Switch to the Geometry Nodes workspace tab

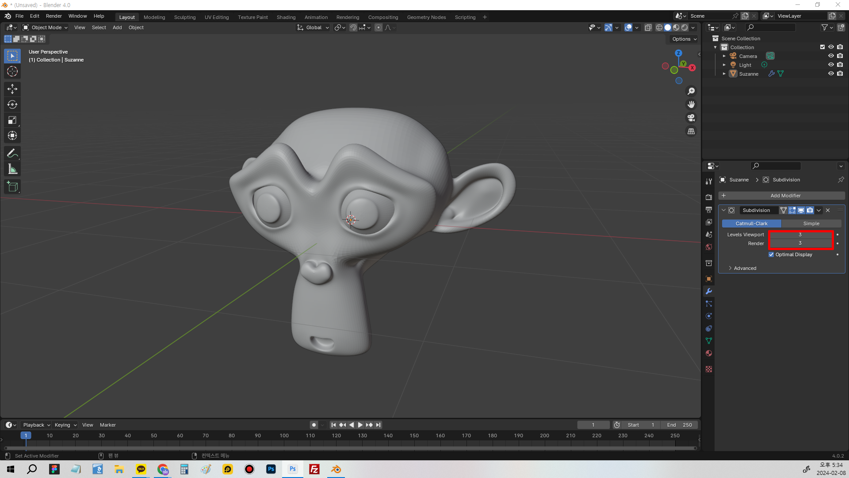pyautogui.click(x=426, y=17)
